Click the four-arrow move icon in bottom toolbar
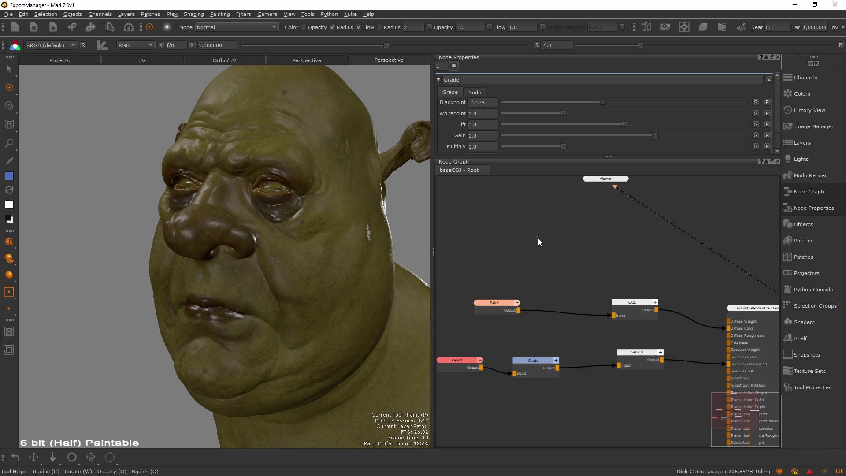This screenshot has height=476, width=846. tap(34, 457)
